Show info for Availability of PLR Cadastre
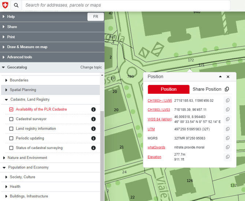Viewport: 245px width, 201px height. pyautogui.click(x=93, y=109)
